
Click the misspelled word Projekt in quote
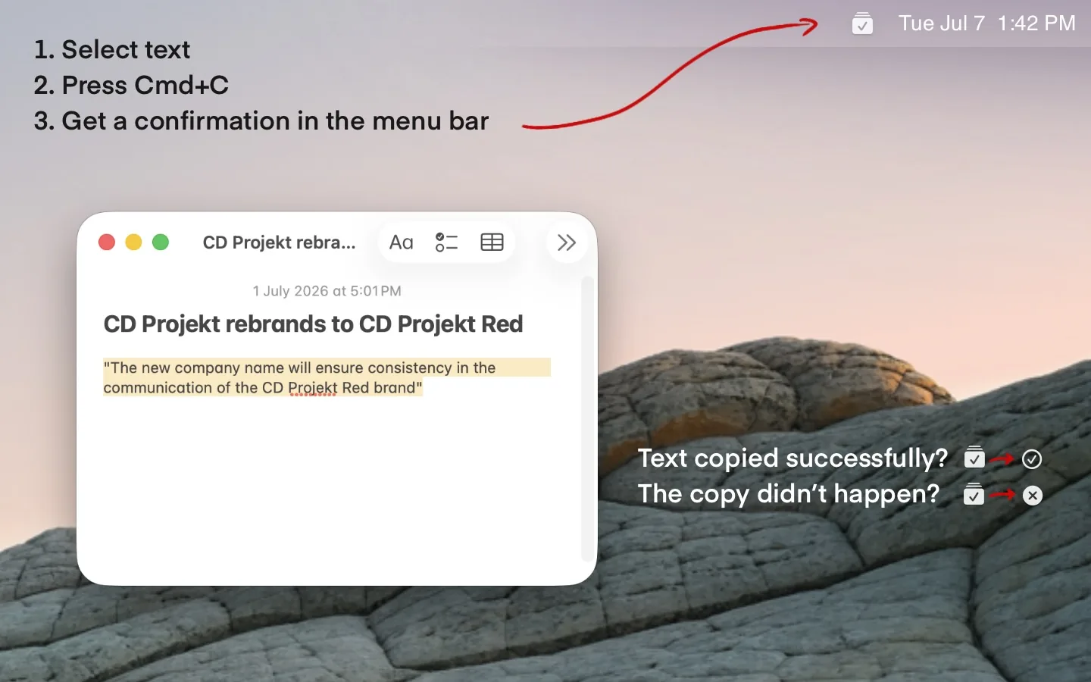pos(312,388)
